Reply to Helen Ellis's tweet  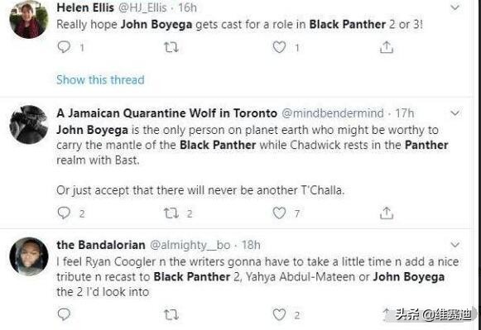[64, 47]
